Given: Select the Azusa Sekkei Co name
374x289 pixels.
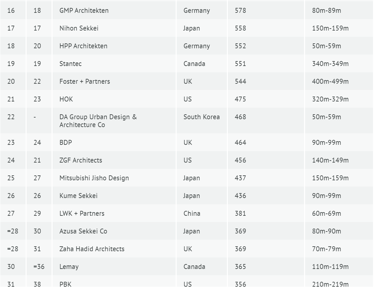Looking at the screenshot, I should [83, 231].
